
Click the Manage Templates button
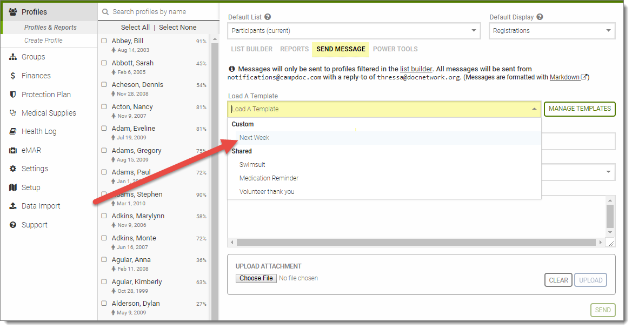579,109
